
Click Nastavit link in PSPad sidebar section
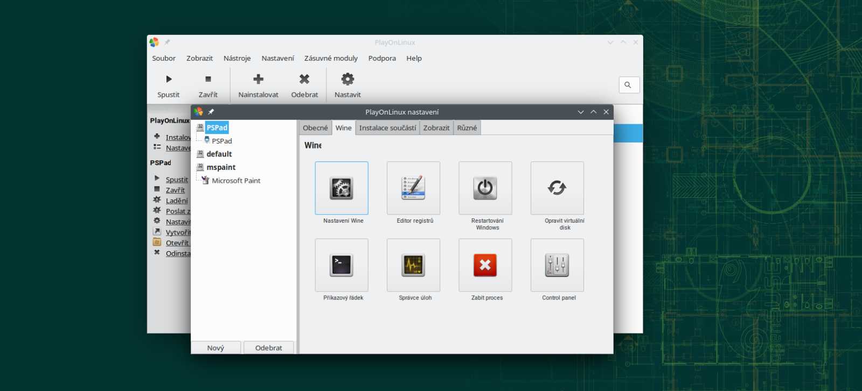[x=178, y=222]
